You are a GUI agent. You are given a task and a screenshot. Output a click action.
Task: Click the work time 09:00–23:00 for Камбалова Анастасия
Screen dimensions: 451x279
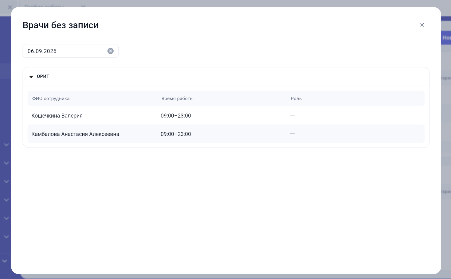(176, 134)
